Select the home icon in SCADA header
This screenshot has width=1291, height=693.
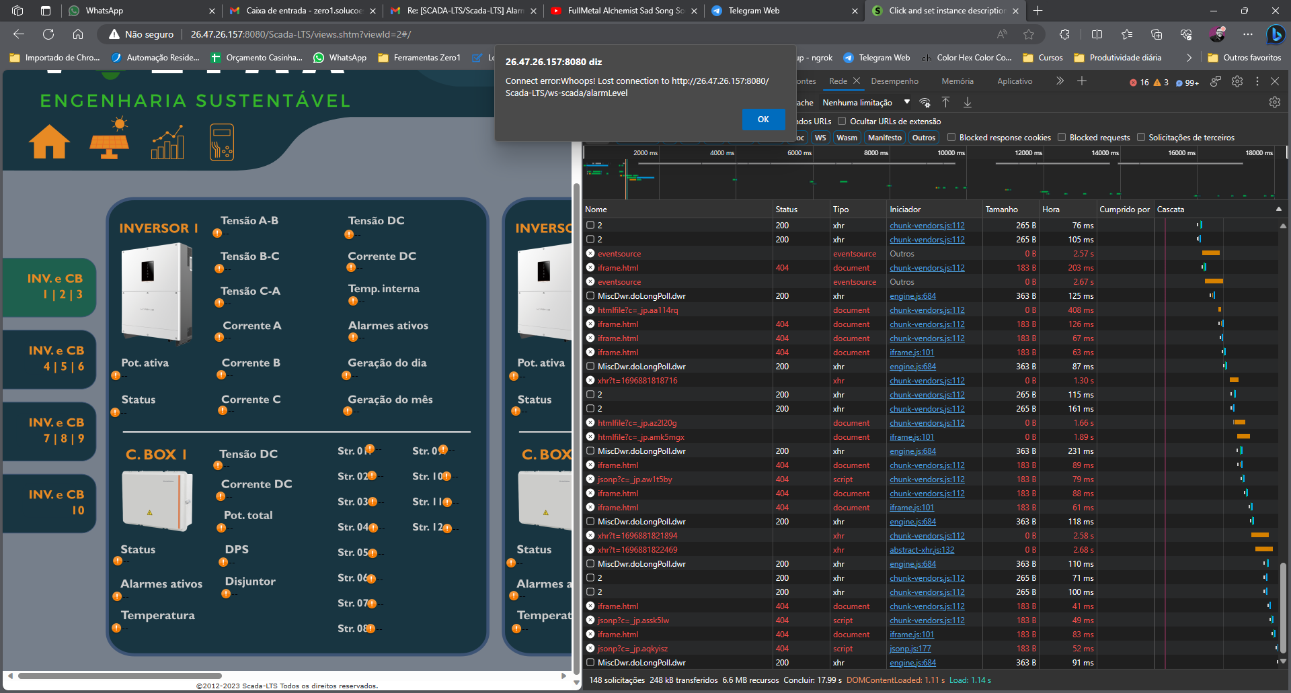[x=48, y=141]
